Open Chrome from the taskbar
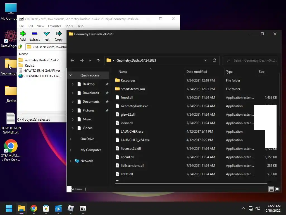 click(34, 208)
